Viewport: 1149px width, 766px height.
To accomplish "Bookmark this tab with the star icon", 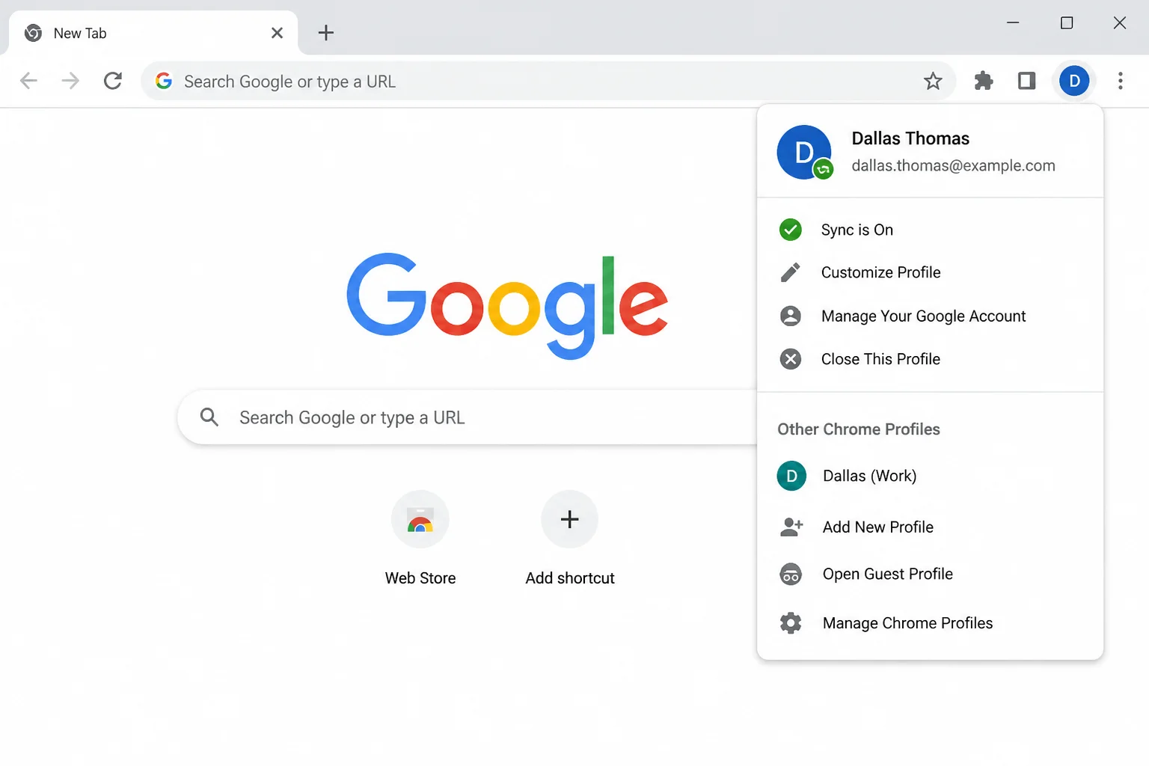I will (933, 81).
